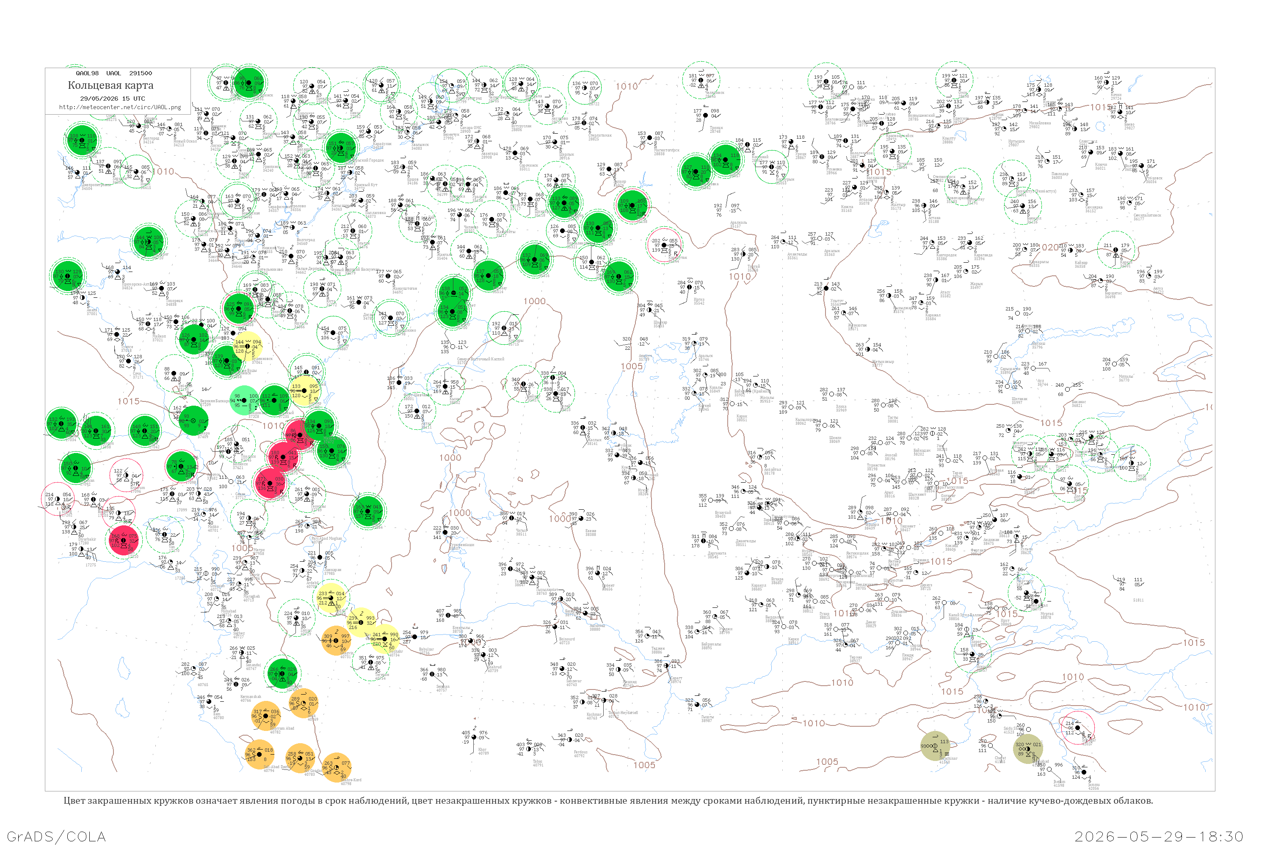This screenshot has width=1270, height=846.
Task: Click the green-filled station circle at Hamedan
Action: click(282, 673)
